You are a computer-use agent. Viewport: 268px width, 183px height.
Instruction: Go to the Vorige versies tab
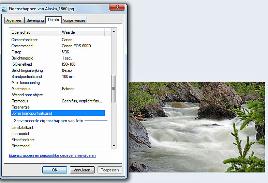click(x=74, y=20)
